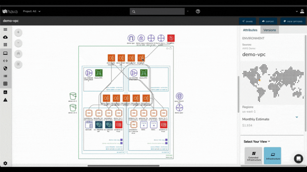Open the chart report icon in sidebar

(5, 92)
